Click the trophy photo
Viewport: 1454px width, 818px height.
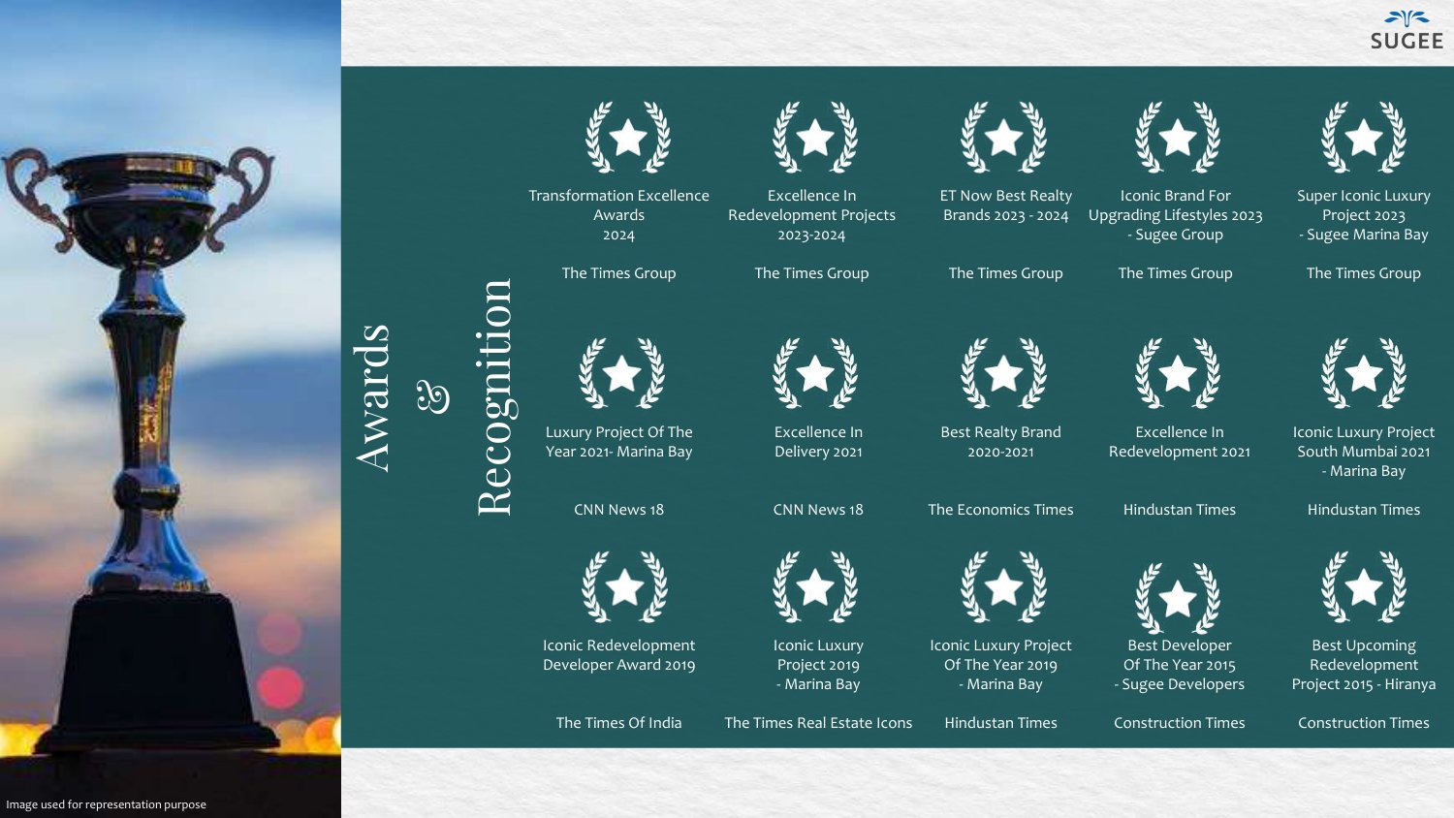pos(171,409)
